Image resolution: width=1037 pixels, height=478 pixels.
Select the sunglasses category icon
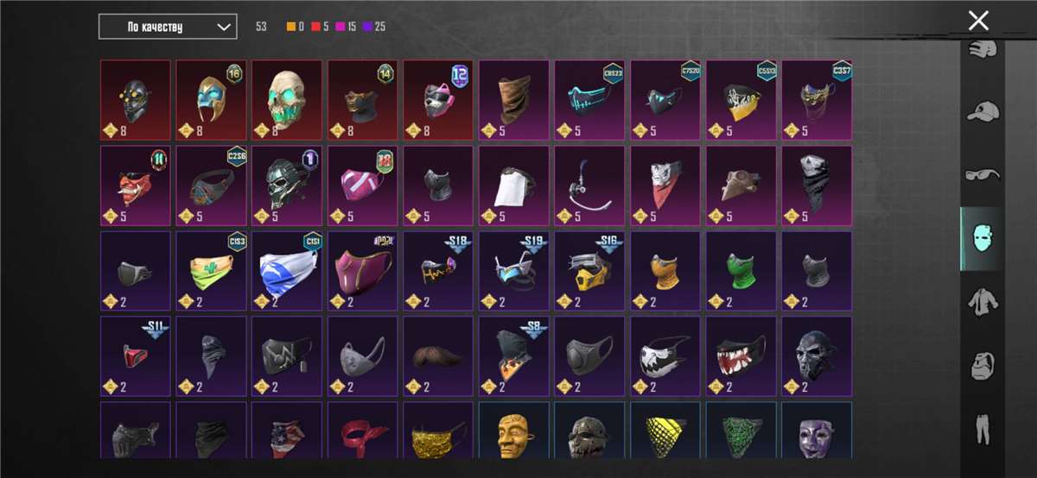coord(983,174)
